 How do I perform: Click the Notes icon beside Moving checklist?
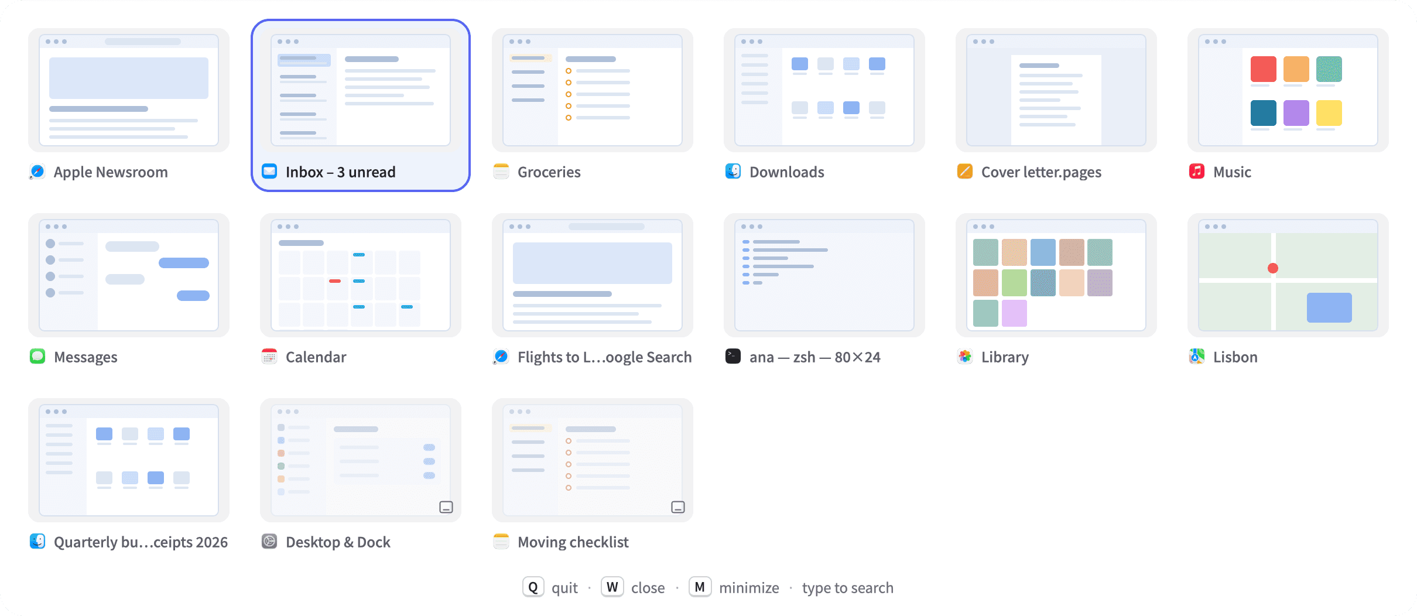click(x=501, y=542)
